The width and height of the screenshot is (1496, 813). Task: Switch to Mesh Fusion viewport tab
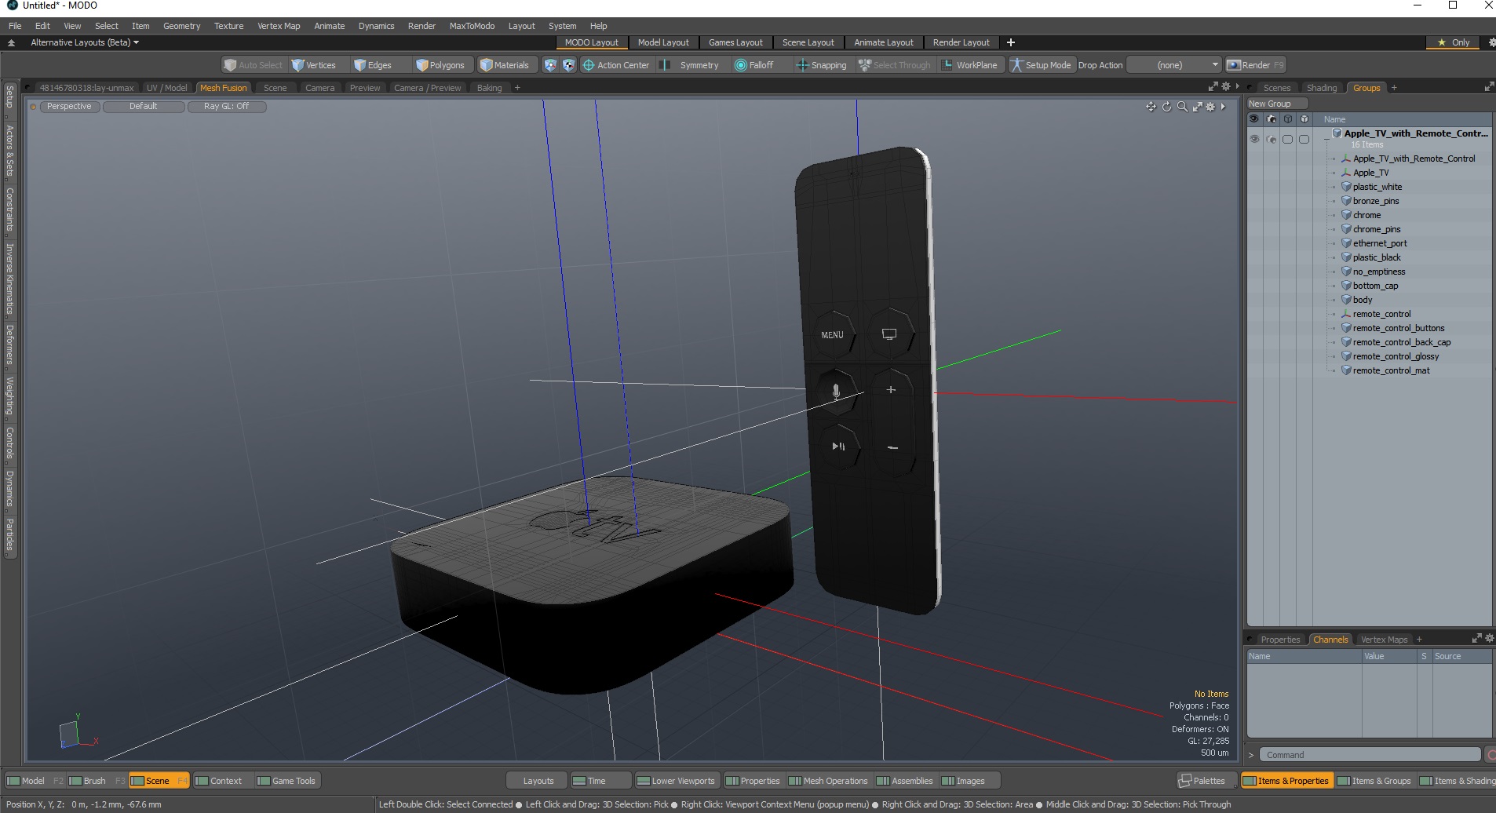tap(224, 88)
